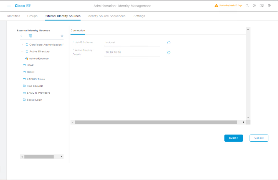Image resolution: width=278 pixels, height=180 pixels.
Task: Open the top-right settings gear icon
Action: click(x=269, y=6)
